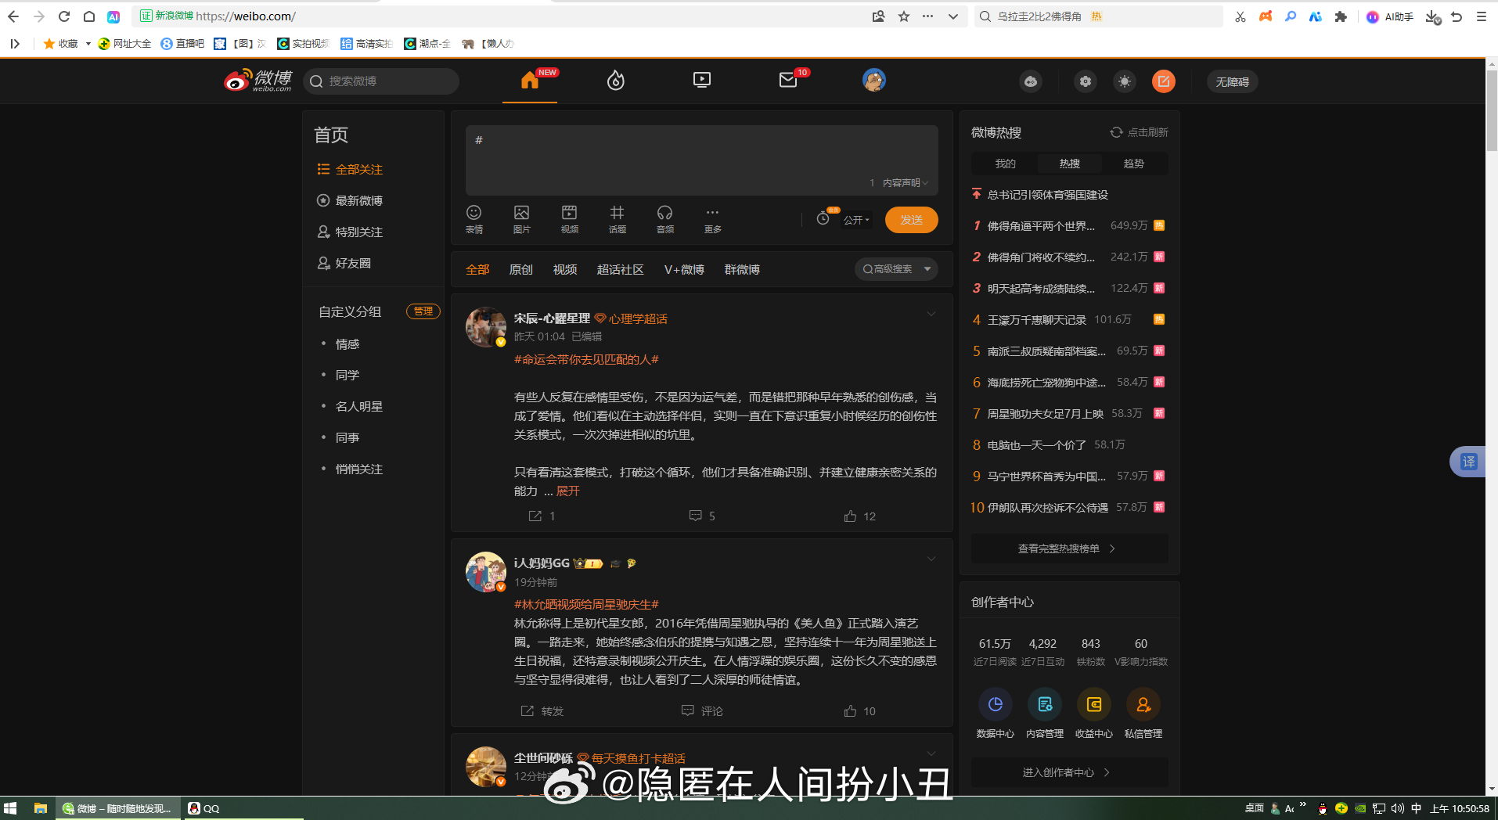The image size is (1498, 820).
Task: Open the user profile avatar in navbar
Action: click(x=874, y=80)
